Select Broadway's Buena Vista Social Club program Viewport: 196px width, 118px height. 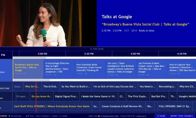28,69
